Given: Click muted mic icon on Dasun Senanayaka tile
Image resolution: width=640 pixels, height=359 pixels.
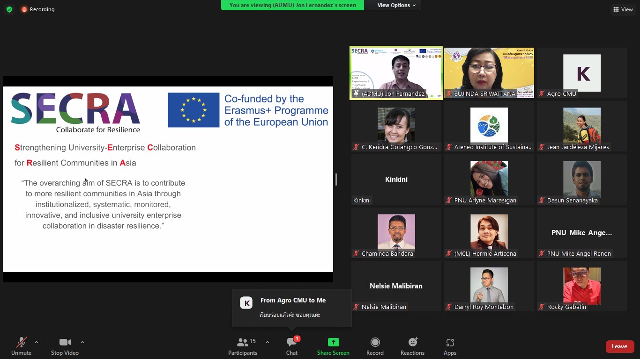Looking at the screenshot, I should (542, 201).
